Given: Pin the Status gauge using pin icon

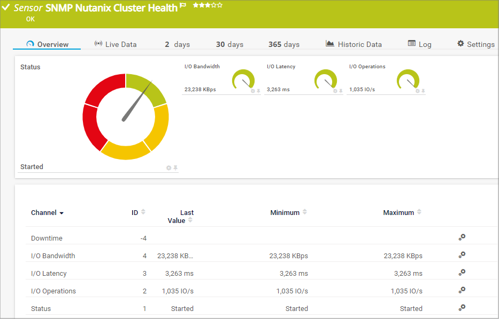Looking at the screenshot, I should (x=175, y=168).
